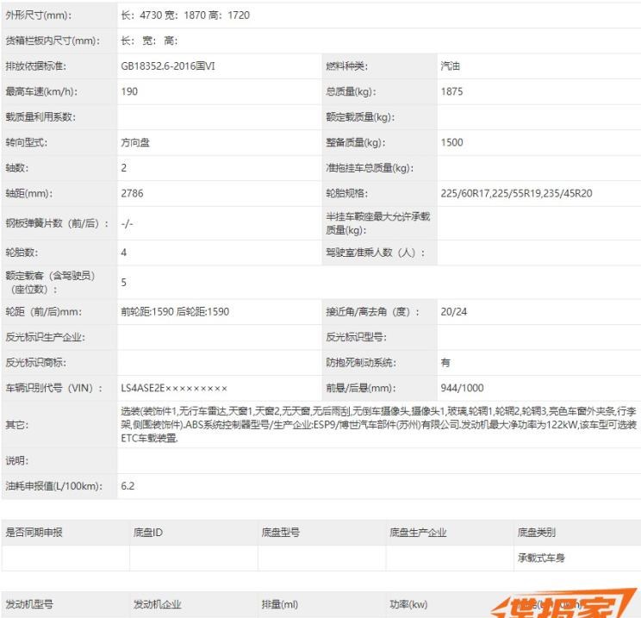This screenshot has width=641, height=618.
Task: Click the 油耗申报值(L/100km) label
Action: click(x=54, y=486)
